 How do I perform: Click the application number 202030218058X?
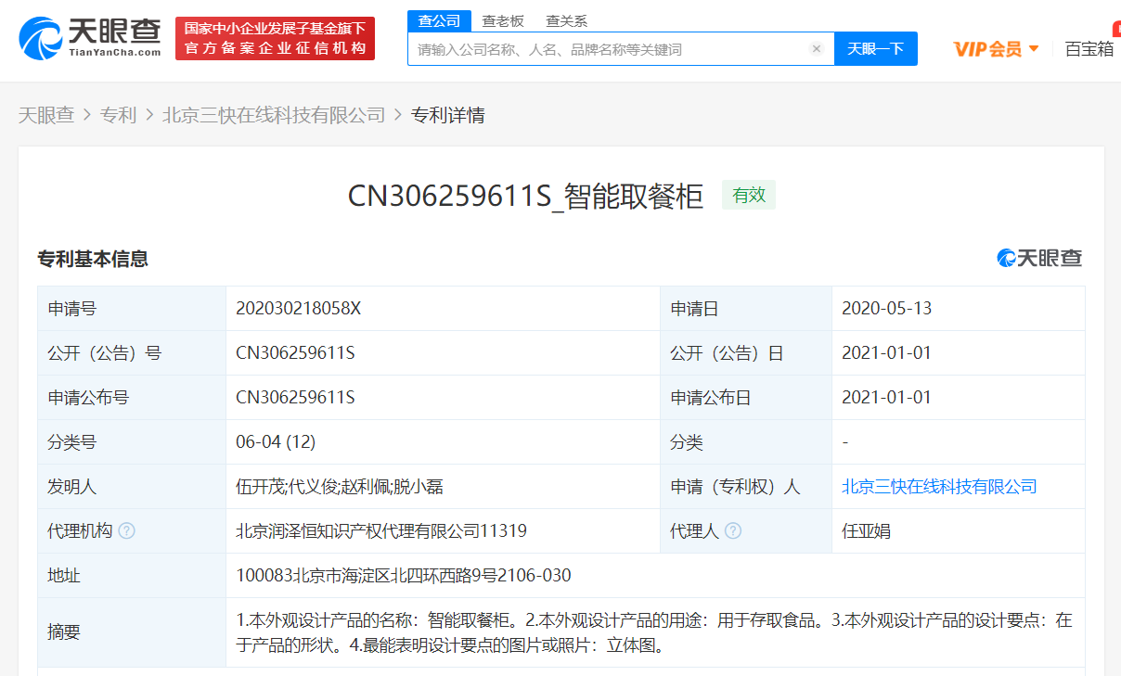tap(298, 309)
